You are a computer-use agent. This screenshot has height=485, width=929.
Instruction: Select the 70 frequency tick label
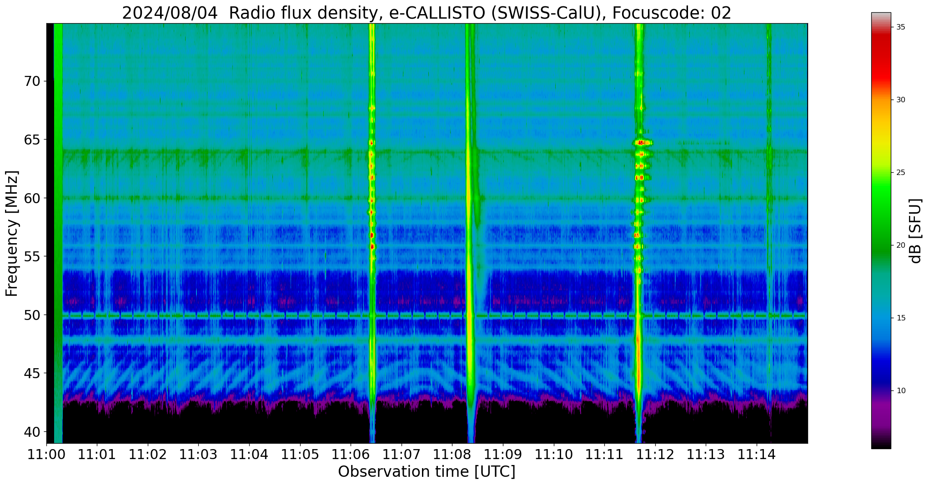point(32,81)
